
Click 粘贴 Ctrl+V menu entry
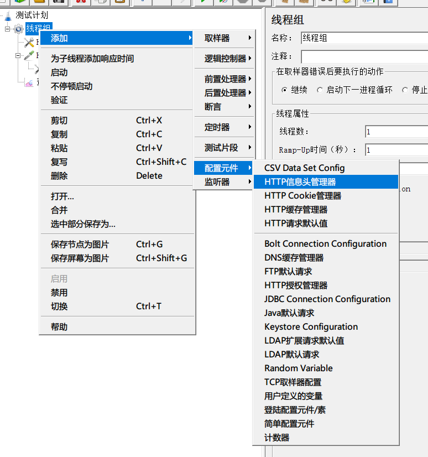click(117, 148)
